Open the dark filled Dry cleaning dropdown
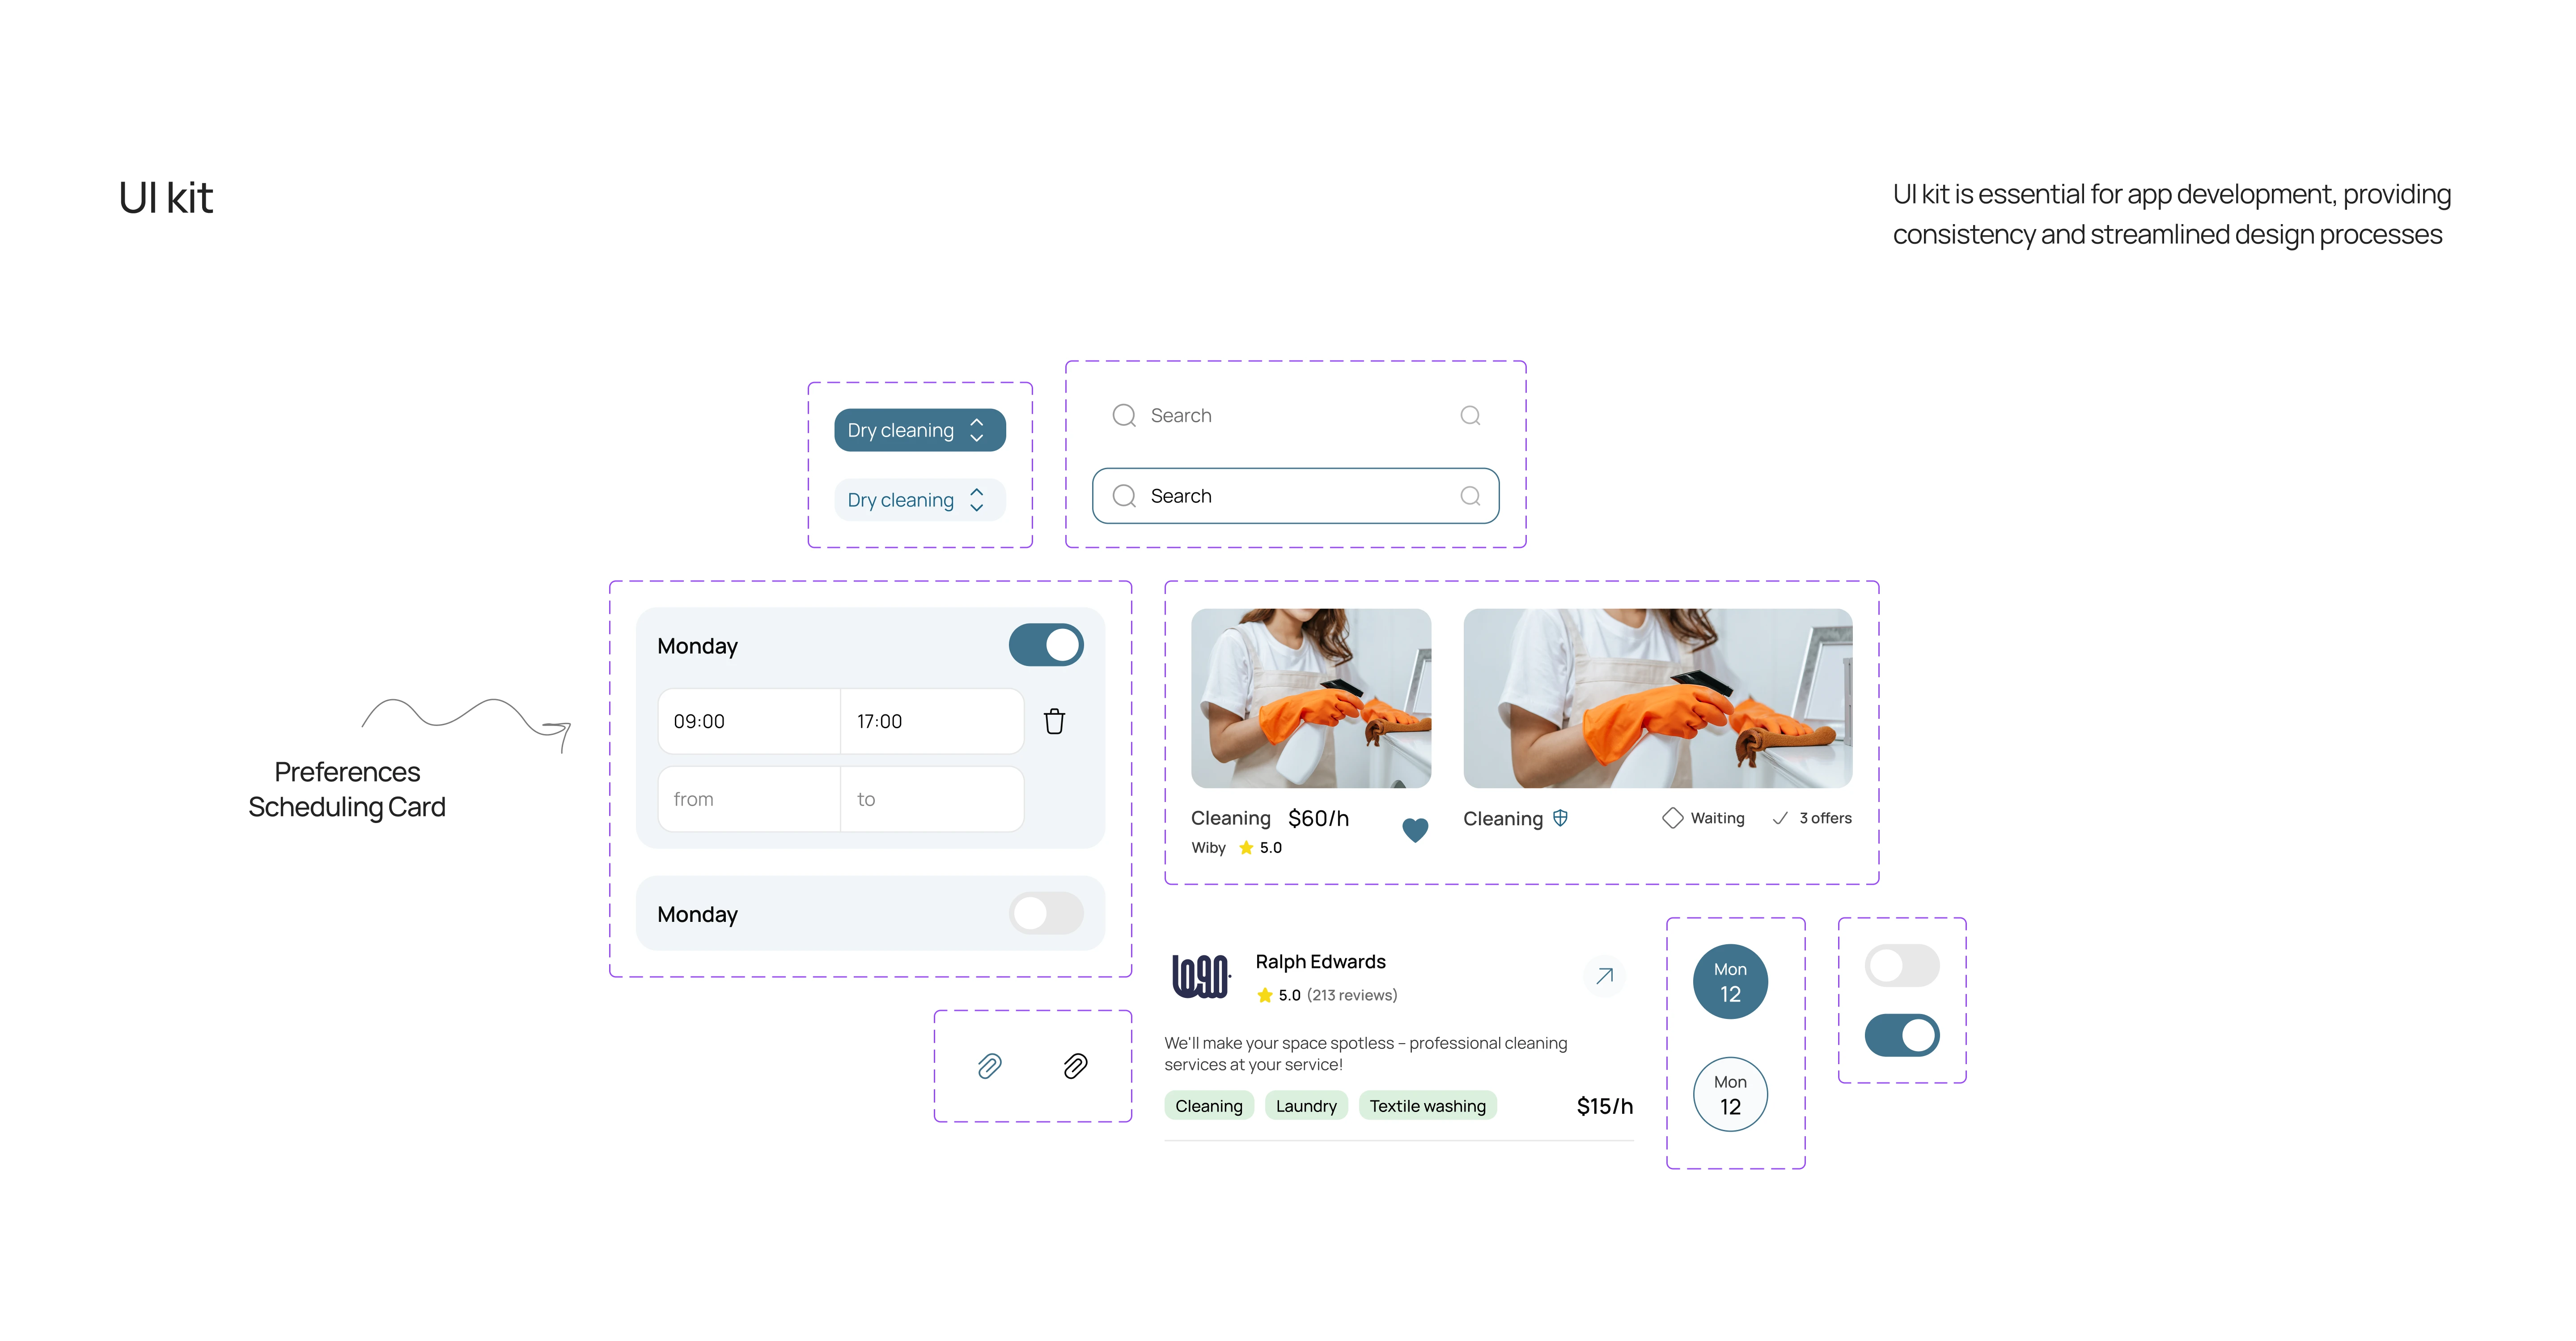The height and width of the screenshot is (1341, 2576). (x=918, y=430)
